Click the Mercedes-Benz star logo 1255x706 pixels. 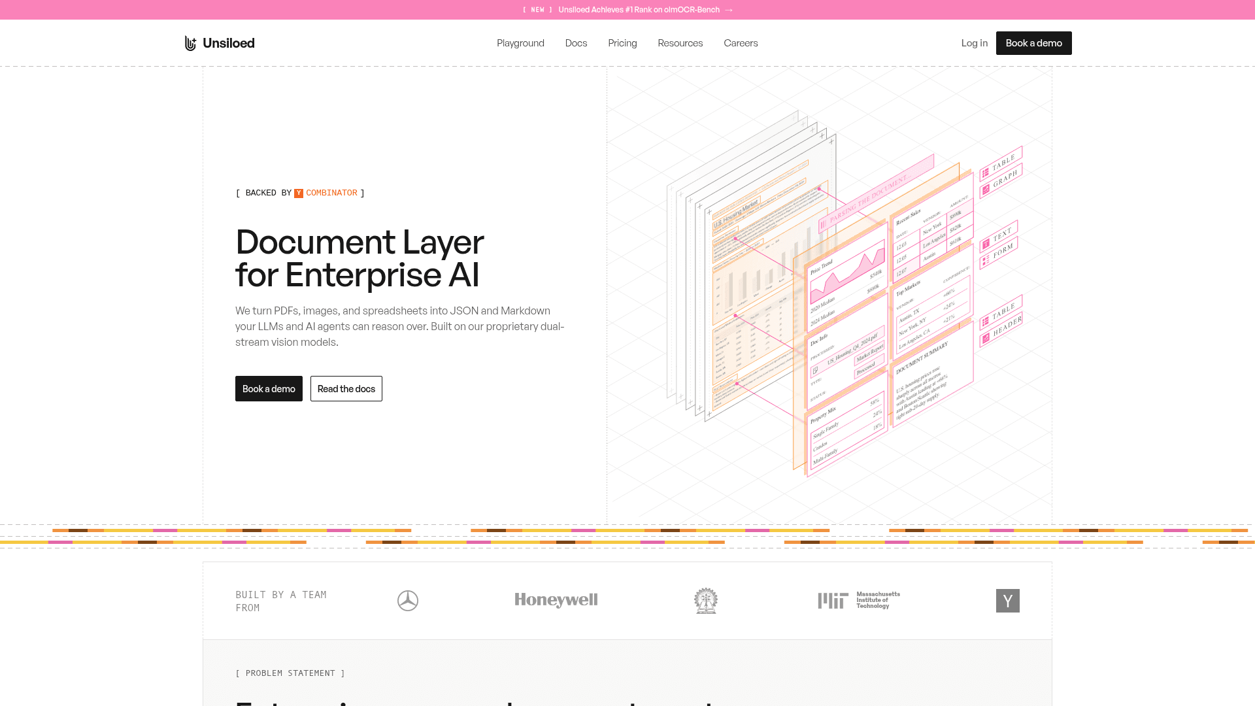pos(408,601)
